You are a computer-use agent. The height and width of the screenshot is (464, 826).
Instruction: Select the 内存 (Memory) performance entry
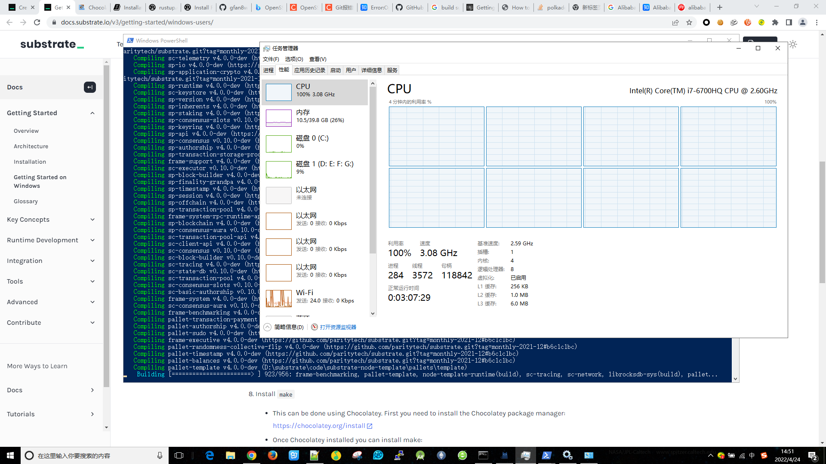tap(314, 118)
